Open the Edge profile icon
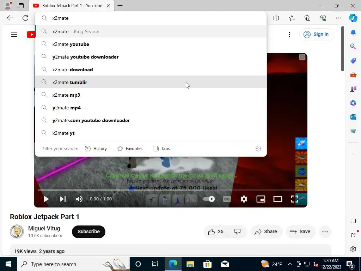Viewport: 361px width, 271px height. point(8,6)
